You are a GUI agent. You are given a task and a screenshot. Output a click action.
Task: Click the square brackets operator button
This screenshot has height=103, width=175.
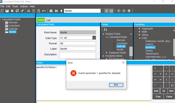(172, 85)
